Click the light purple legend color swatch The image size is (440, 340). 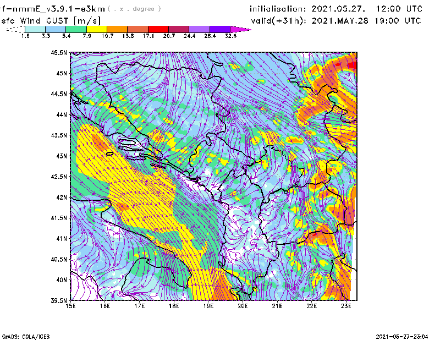(199, 29)
